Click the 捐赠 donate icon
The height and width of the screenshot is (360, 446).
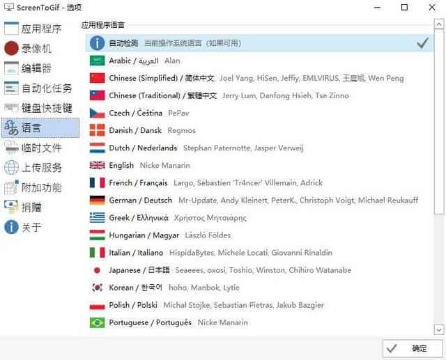(x=11, y=207)
